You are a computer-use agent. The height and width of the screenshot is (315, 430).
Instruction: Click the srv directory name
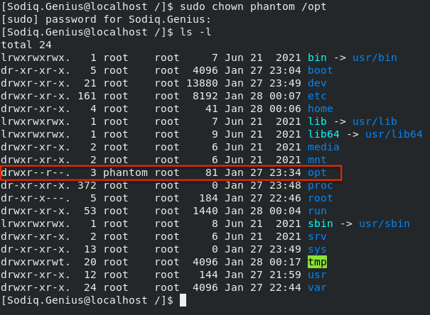pyautogui.click(x=316, y=236)
